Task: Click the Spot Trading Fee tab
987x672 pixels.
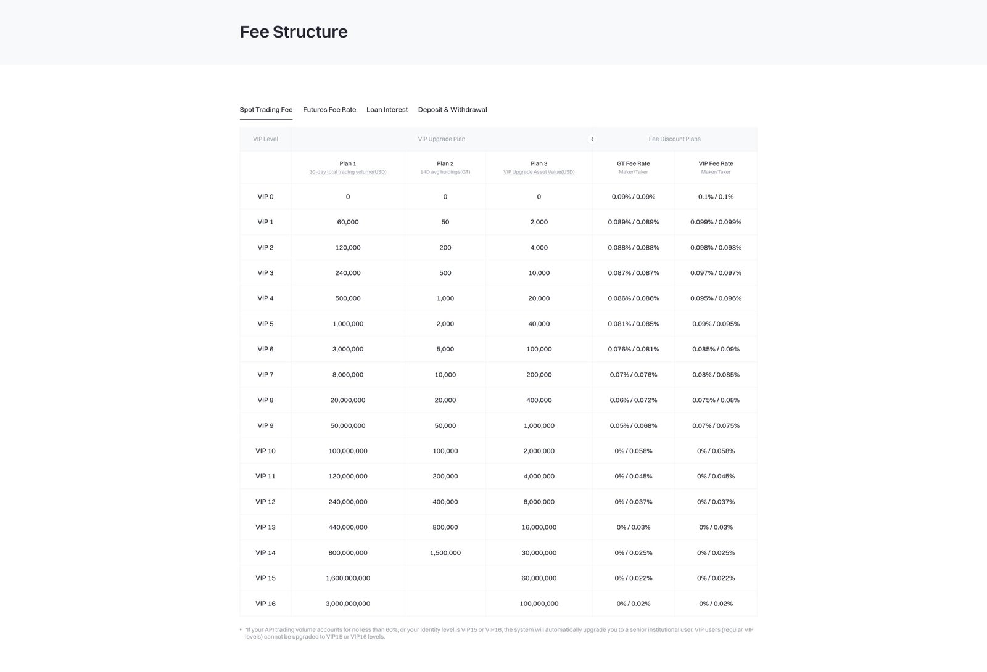Action: coord(266,109)
